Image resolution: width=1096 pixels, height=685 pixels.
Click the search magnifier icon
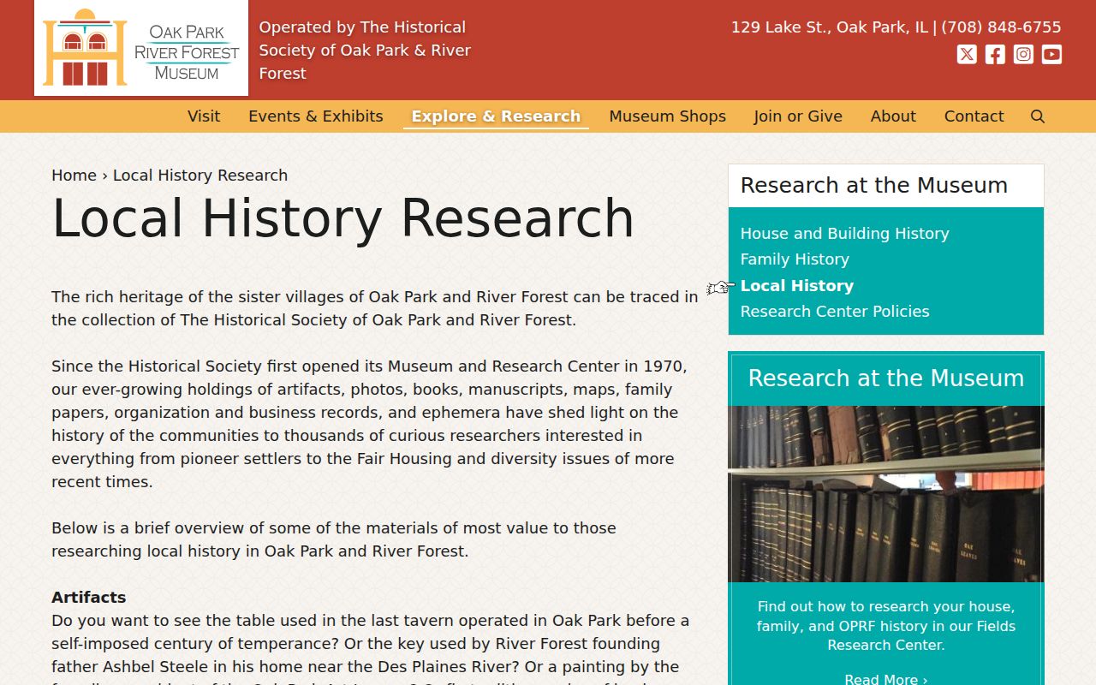[1038, 116]
